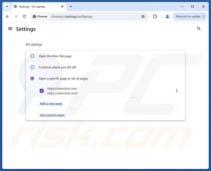Select Open the New Tab page option
Image resolution: width=211 pixels, height=171 pixels.
point(32,56)
